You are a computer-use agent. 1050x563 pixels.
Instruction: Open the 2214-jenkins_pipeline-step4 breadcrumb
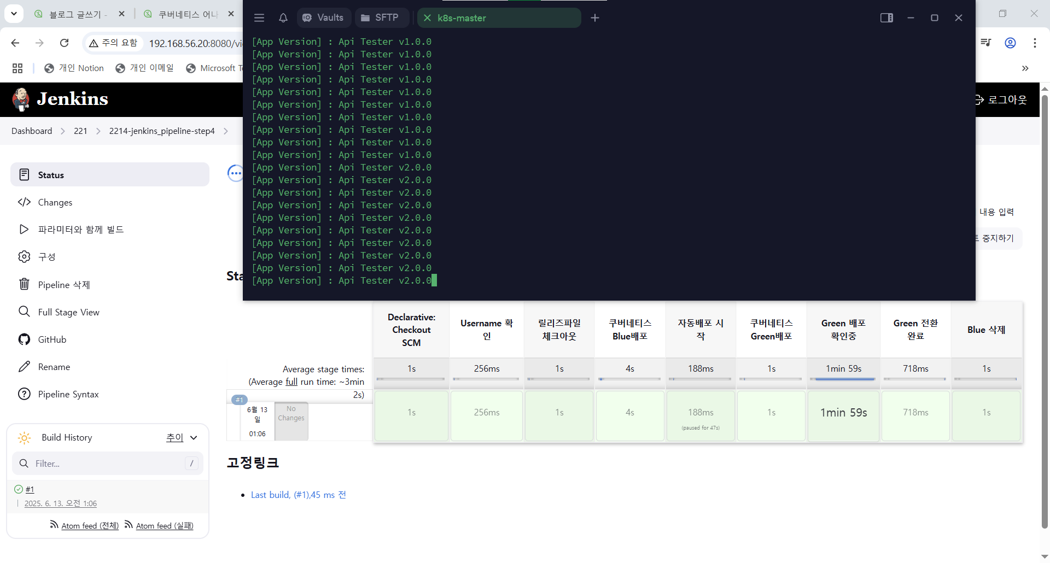(162, 131)
